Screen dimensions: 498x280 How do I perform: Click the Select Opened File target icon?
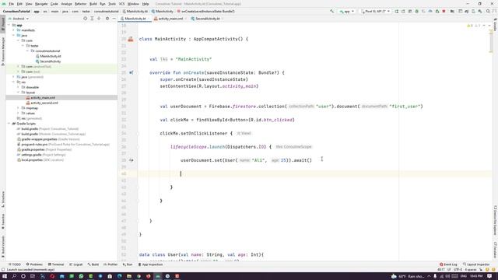click(85, 19)
